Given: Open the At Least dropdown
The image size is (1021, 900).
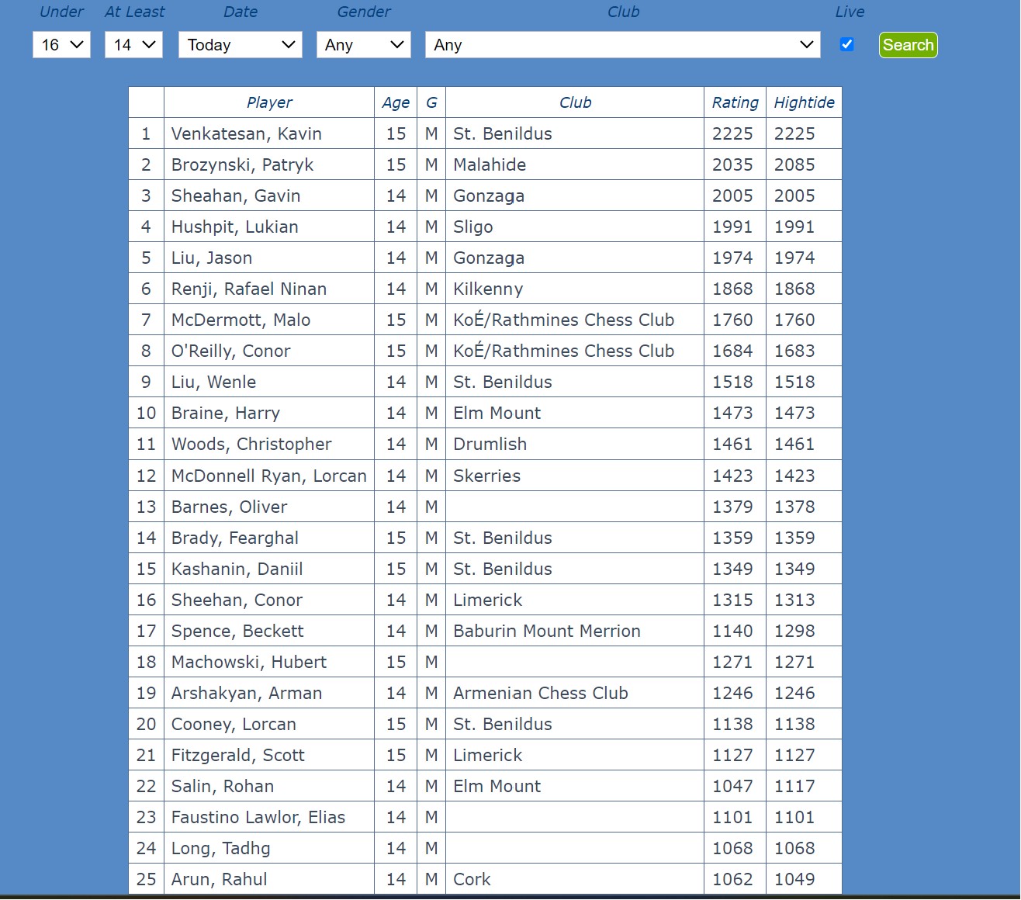Looking at the screenshot, I should point(133,44).
